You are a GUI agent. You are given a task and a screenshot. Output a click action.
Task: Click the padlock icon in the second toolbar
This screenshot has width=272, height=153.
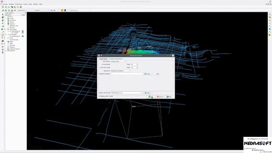point(12,10)
